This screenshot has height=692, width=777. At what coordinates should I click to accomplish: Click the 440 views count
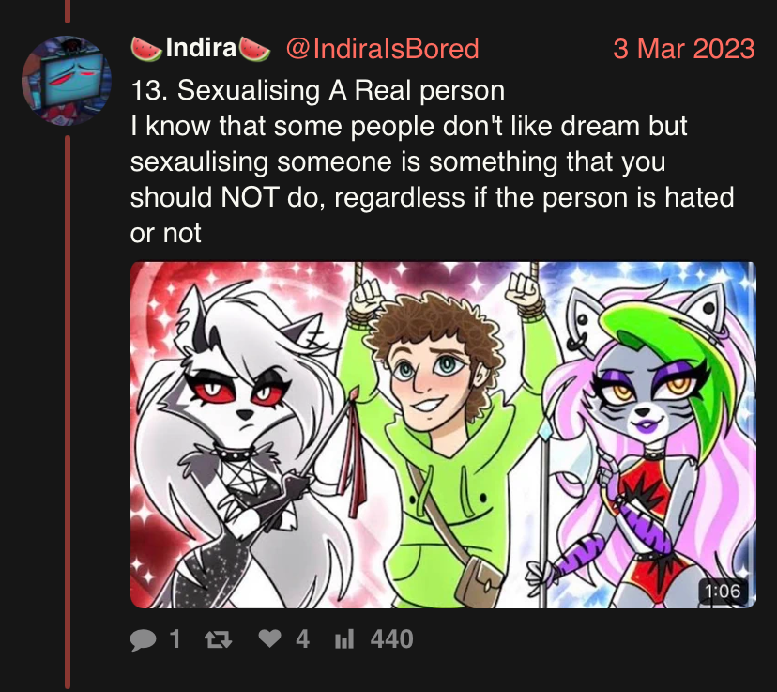[x=391, y=639]
